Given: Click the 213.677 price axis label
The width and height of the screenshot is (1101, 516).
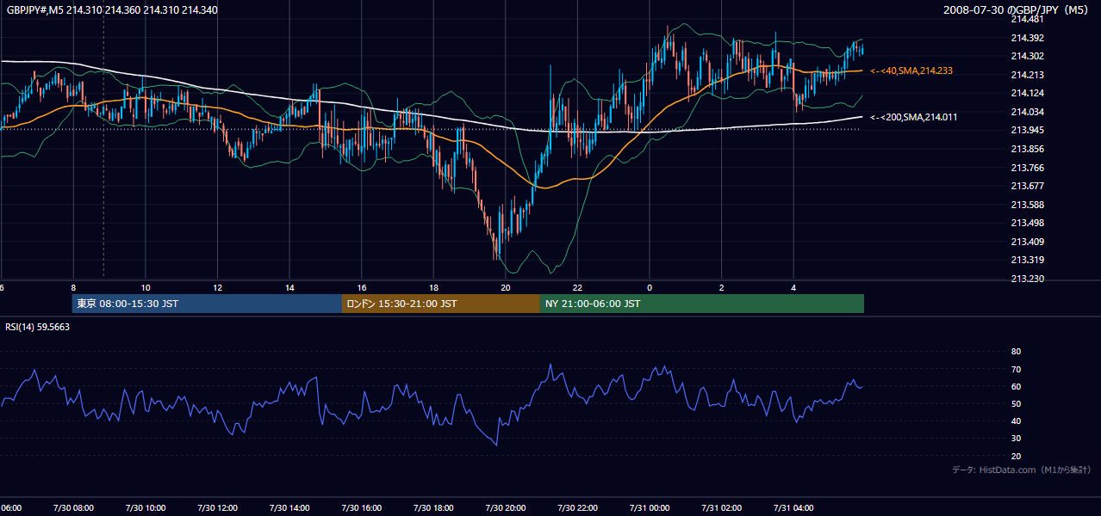Looking at the screenshot, I should 1027,186.
